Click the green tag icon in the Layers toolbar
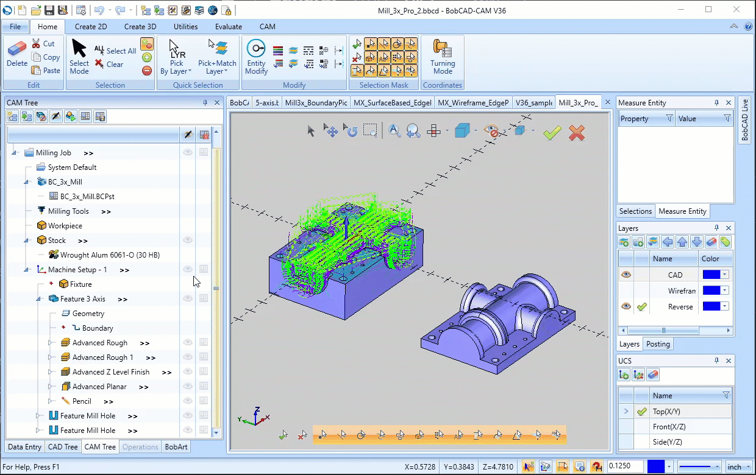The image size is (756, 475). tap(725, 242)
